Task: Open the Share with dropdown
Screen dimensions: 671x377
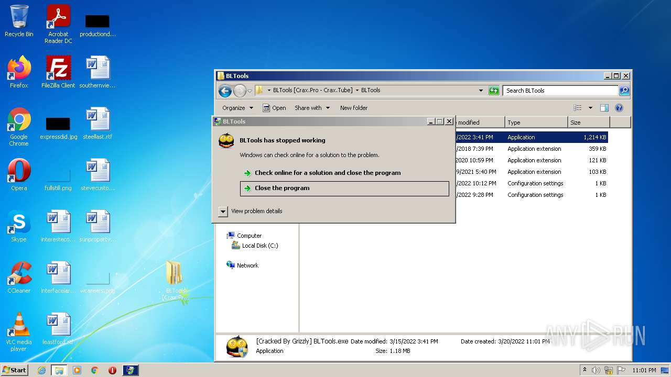Action: point(312,108)
